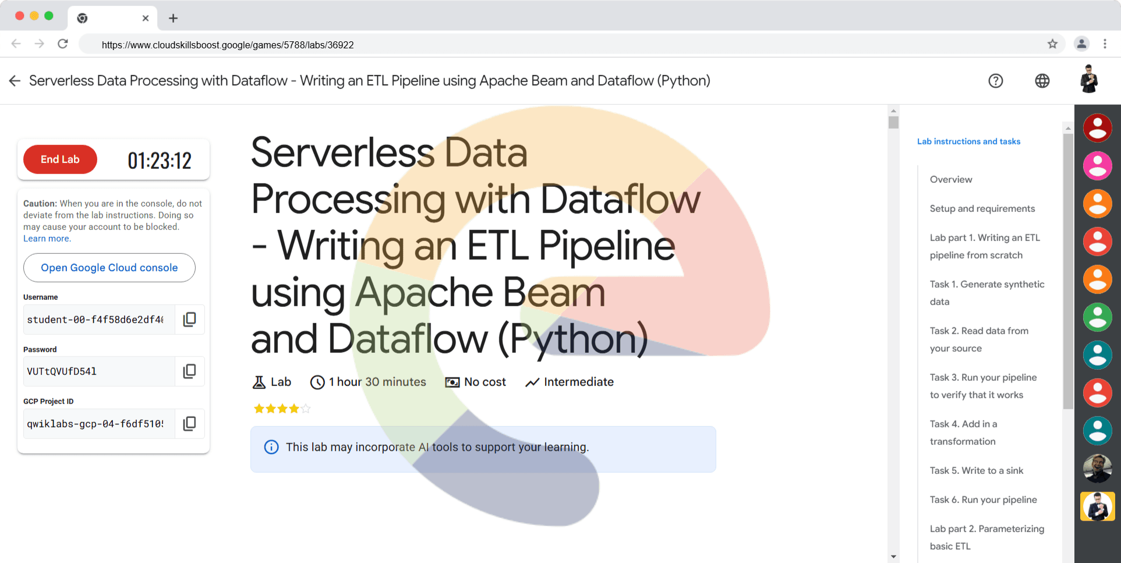Open Lab instructions and tasks heading
This screenshot has width=1121, height=563.
point(968,141)
